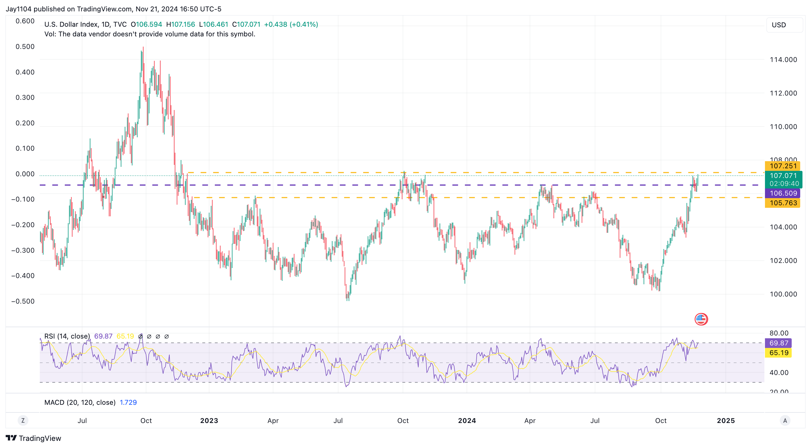The image size is (811, 448).
Task: Open the USD currency selector
Action: 784,25
